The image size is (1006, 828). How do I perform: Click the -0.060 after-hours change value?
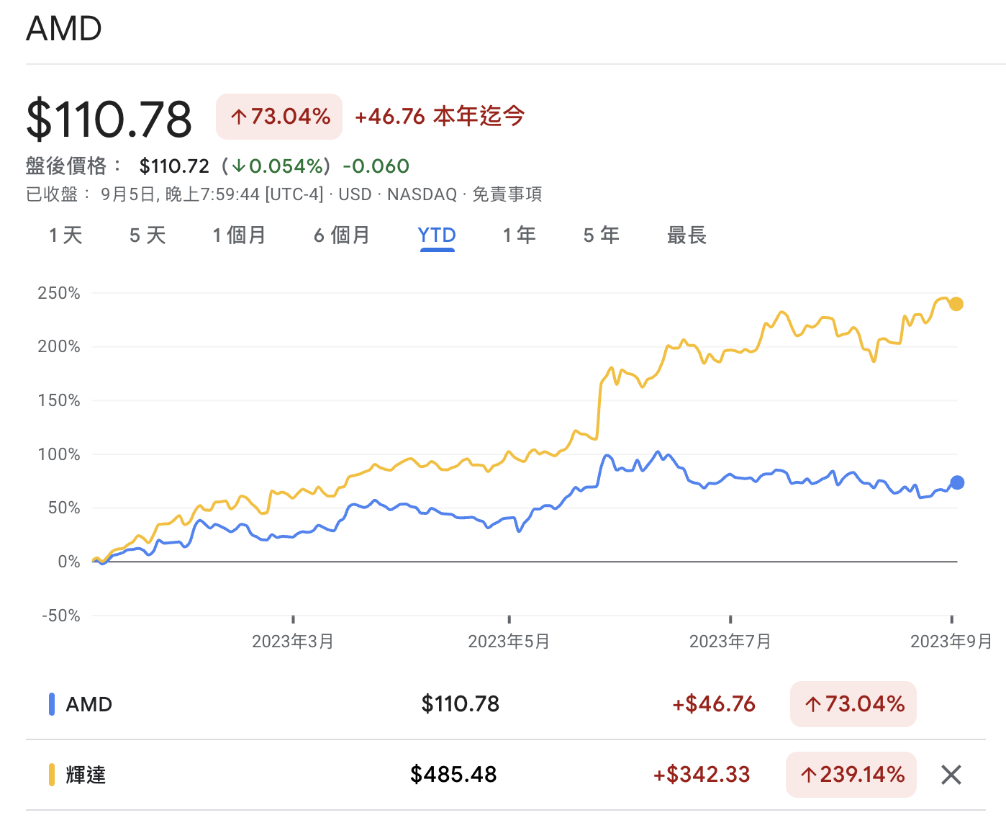pyautogui.click(x=376, y=166)
